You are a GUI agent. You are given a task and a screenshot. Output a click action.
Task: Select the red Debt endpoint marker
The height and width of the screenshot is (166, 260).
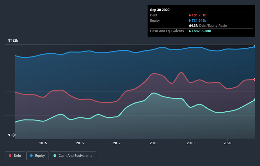(255, 80)
